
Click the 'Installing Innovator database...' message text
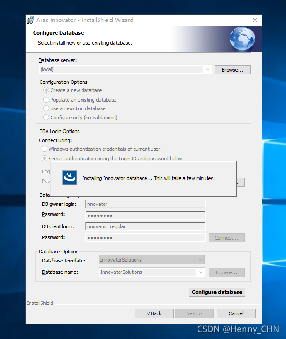[148, 178]
